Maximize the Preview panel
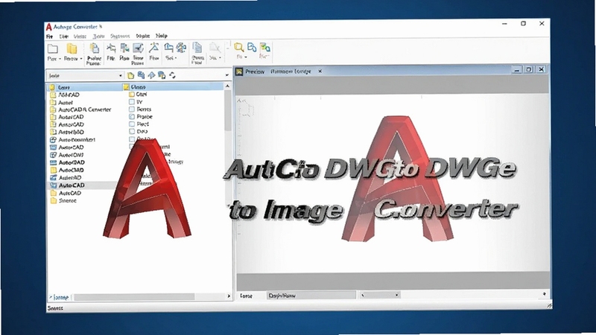This screenshot has width=596, height=335. point(529,69)
